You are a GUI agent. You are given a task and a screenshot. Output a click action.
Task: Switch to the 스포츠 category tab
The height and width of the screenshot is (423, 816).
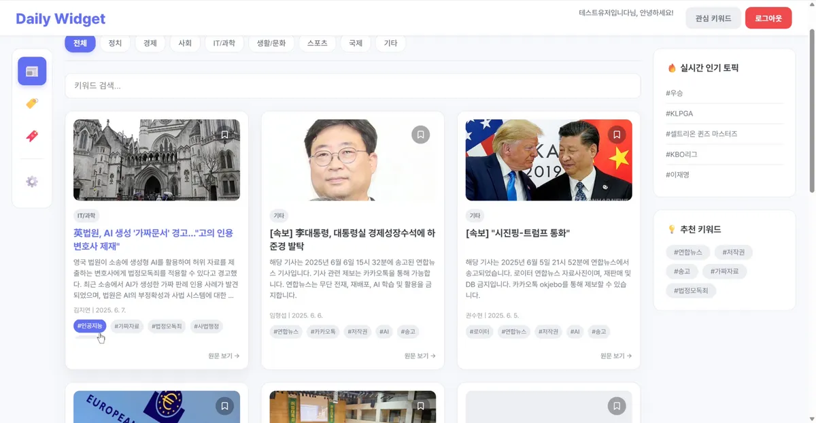coord(317,42)
